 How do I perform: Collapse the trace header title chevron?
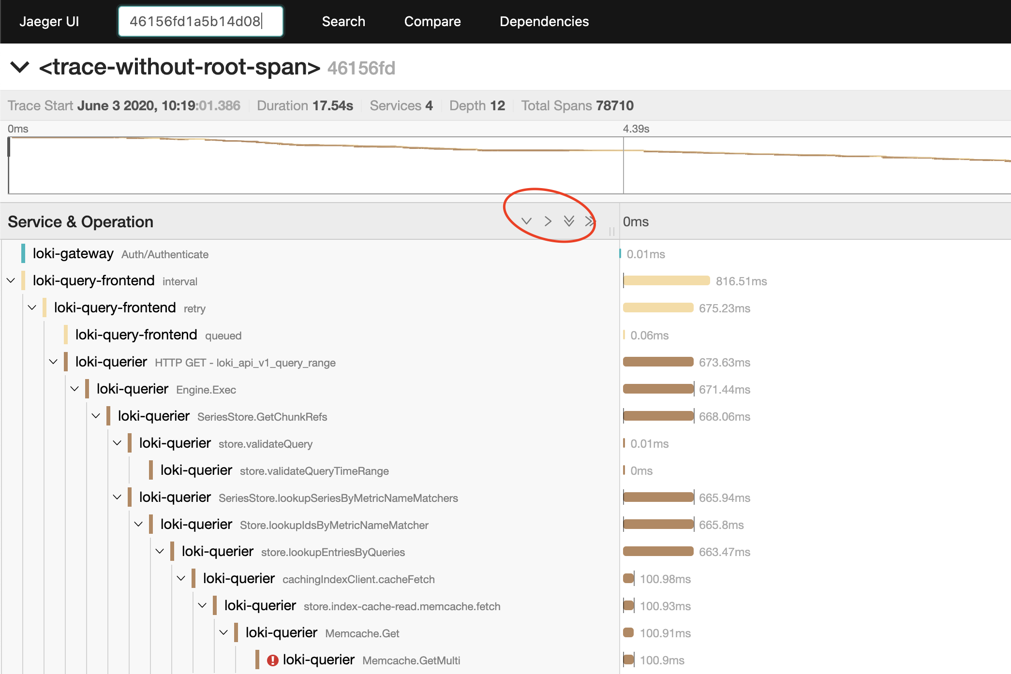coord(20,67)
